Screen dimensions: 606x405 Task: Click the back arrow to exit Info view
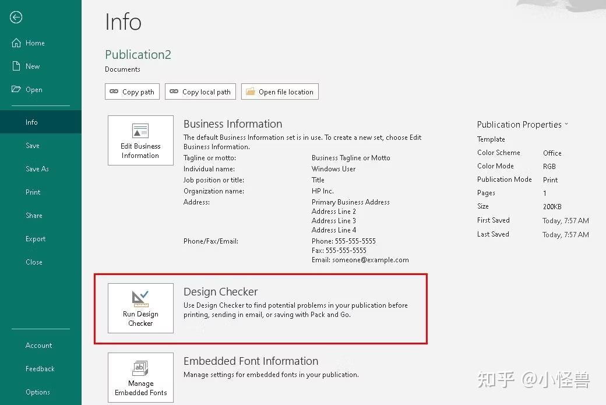[16, 17]
